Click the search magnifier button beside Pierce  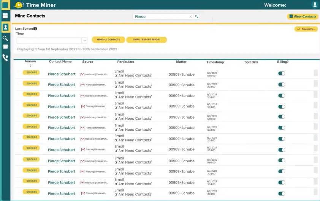[197, 17]
